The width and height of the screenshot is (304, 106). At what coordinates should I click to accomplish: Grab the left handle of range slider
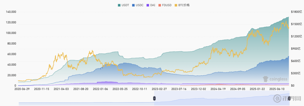154,98
